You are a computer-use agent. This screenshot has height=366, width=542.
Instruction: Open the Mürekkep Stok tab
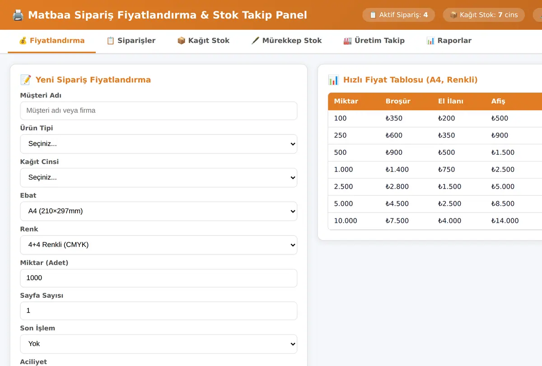tap(286, 41)
